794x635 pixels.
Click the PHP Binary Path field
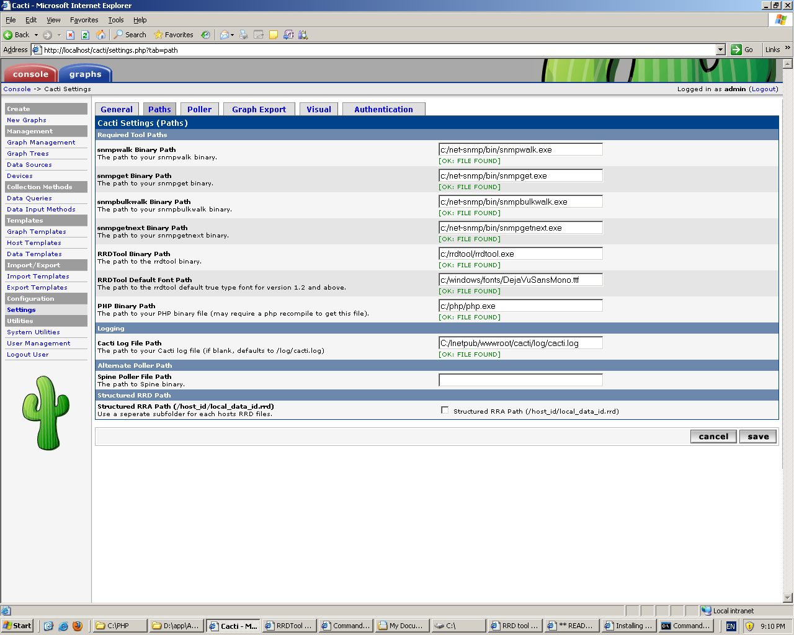(520, 306)
